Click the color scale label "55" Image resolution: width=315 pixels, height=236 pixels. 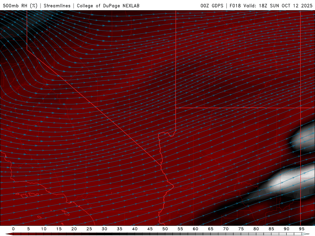point(180,229)
